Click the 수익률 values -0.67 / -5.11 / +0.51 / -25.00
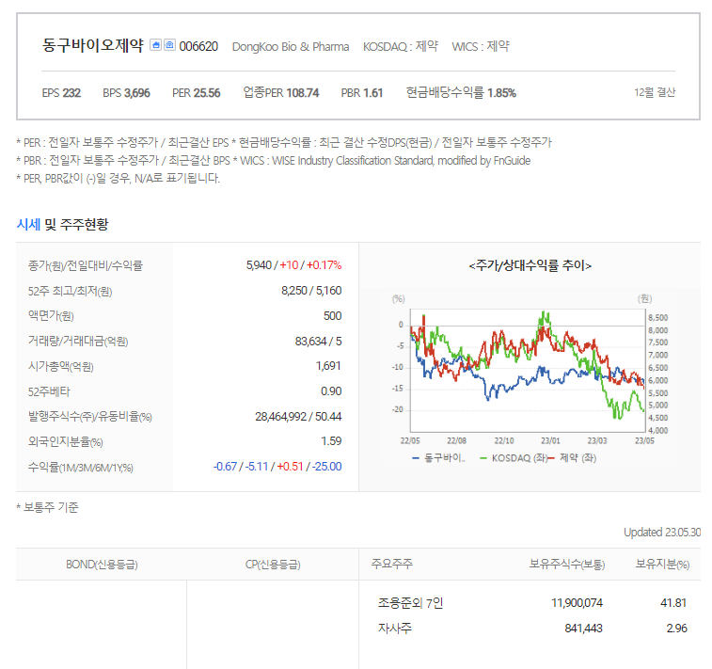The height and width of the screenshot is (669, 712). click(x=277, y=467)
